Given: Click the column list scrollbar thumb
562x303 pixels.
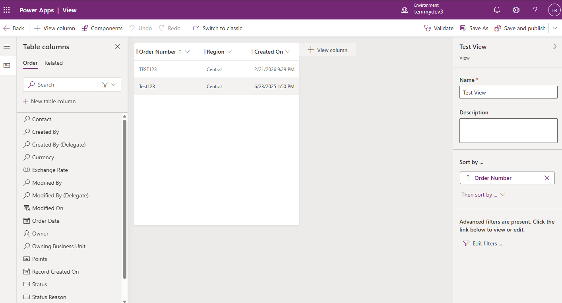Looking at the screenshot, I should click(x=124, y=199).
